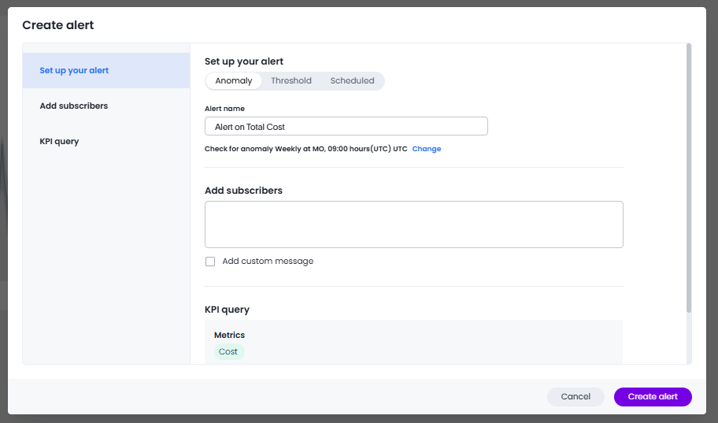Select the Cost metric chip
This screenshot has height=423, width=718.
[x=228, y=351]
